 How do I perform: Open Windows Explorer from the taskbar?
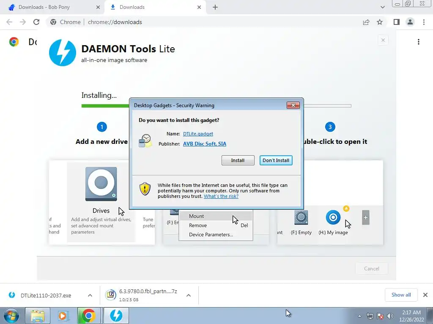click(38, 316)
